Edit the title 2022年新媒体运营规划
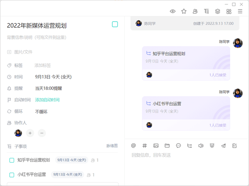The width and height of the screenshot is (249, 186). [37, 26]
